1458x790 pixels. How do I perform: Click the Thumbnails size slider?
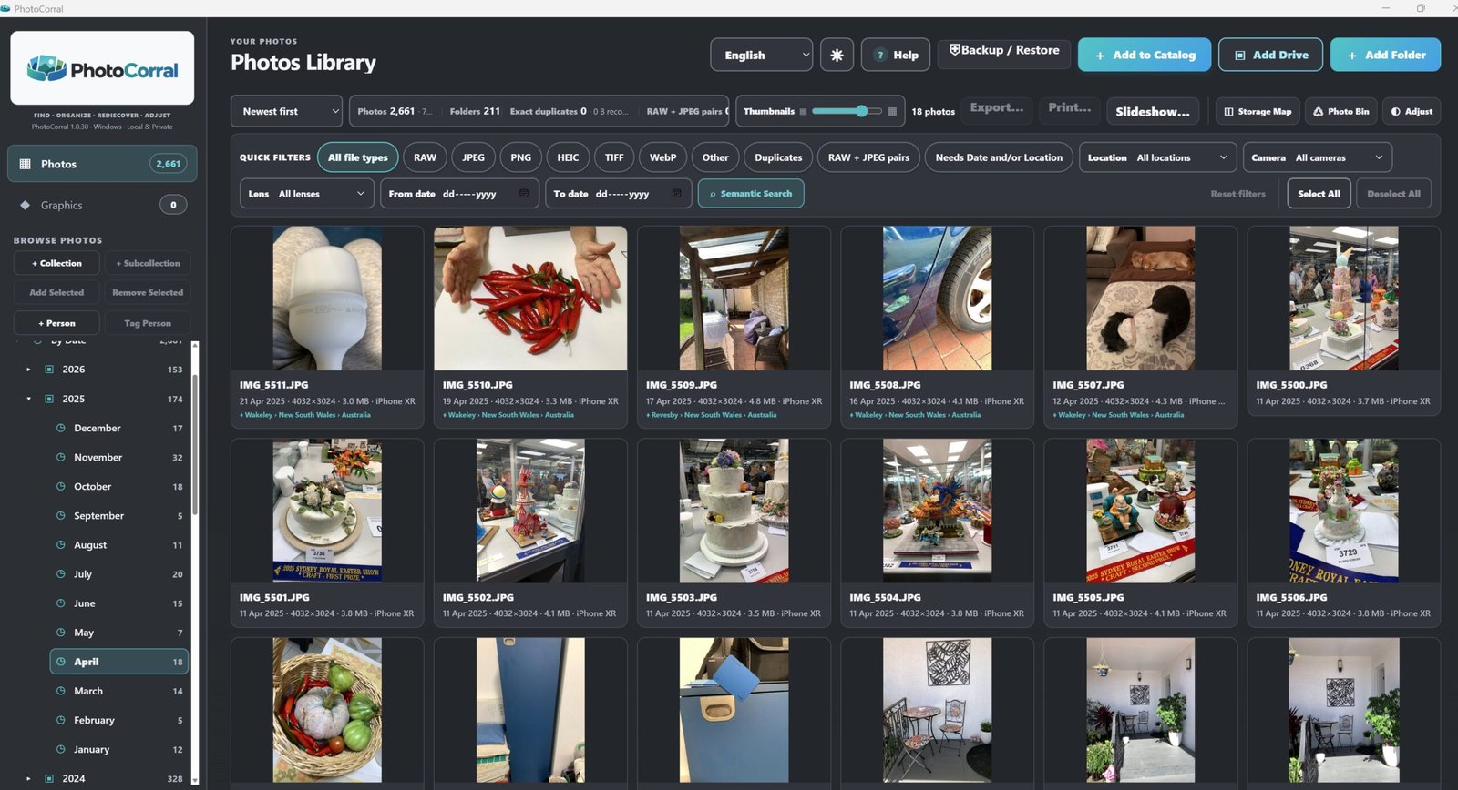click(847, 111)
